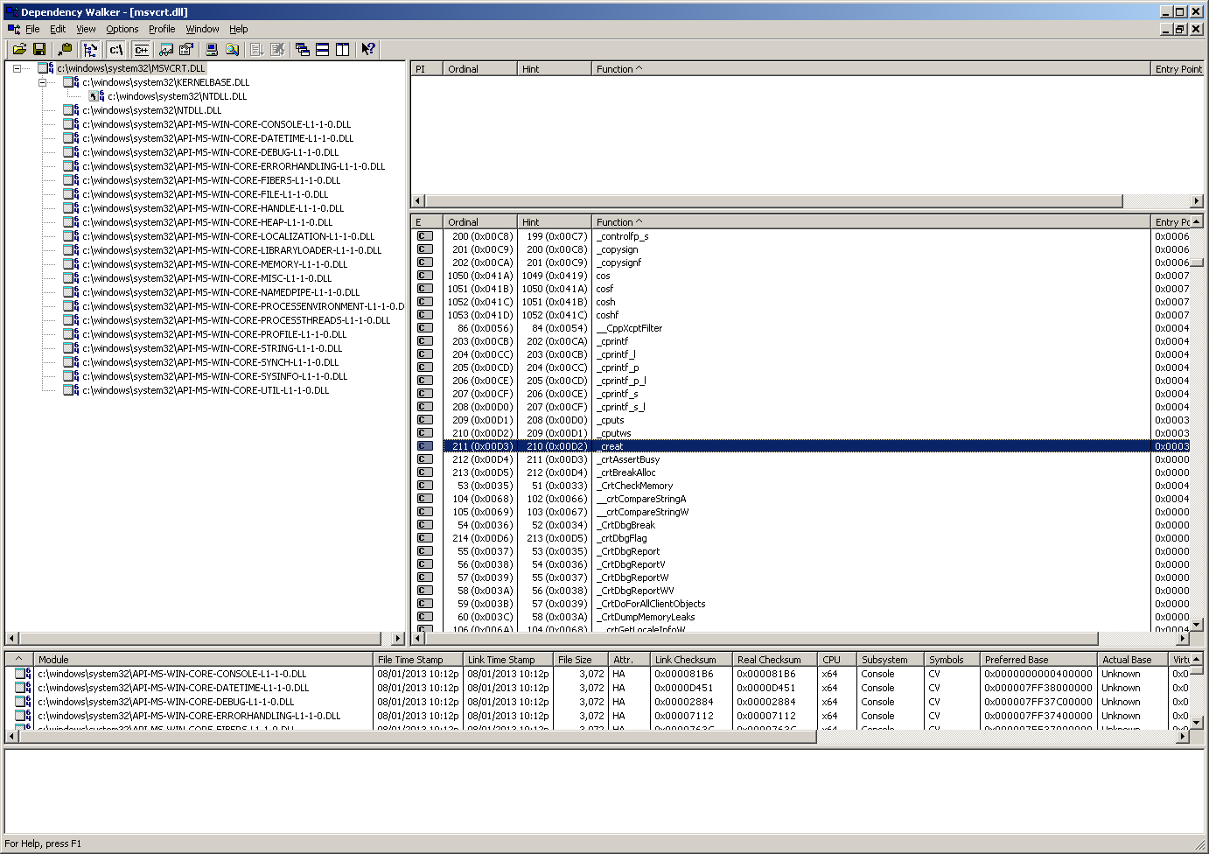Open the View menu
This screenshot has width=1209, height=854.
[x=86, y=29]
